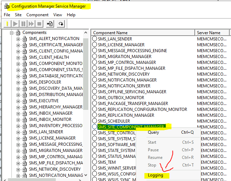Screen dimensions: 231x181
Task: Expand the SMS_HIERARCHY_MANAGER tree node
Action: click(18, 107)
